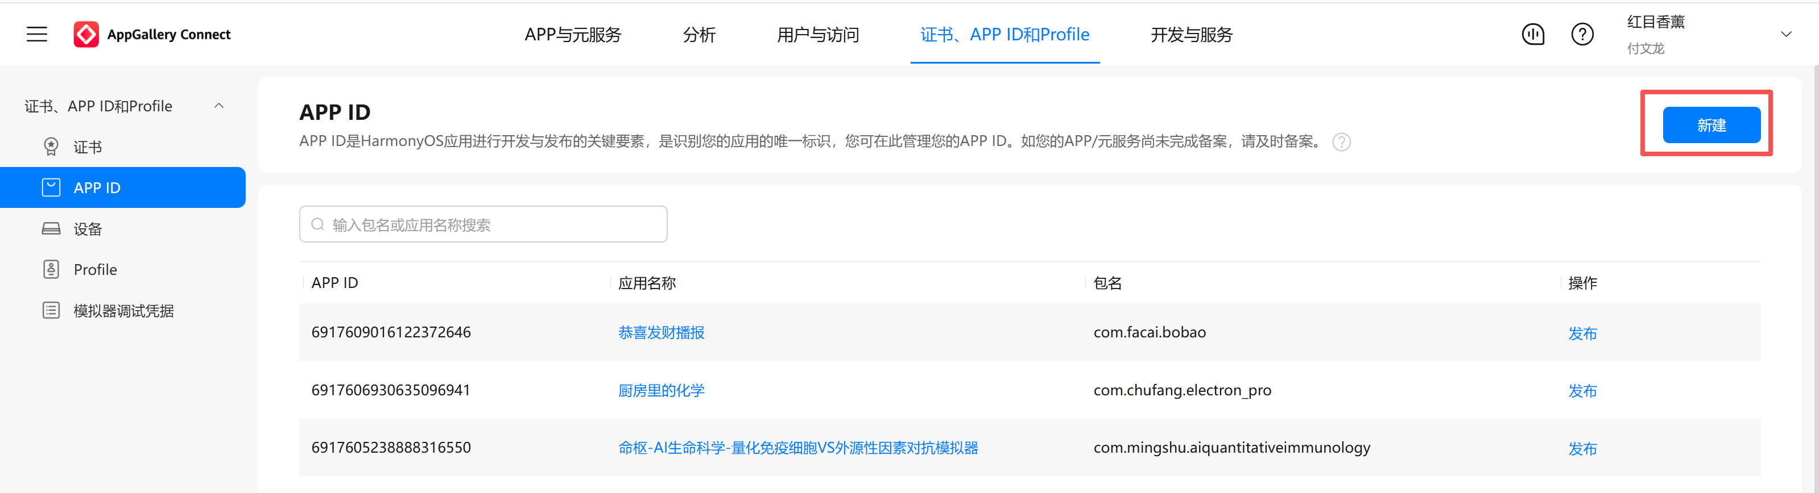Select APP ID 6917605238888316550
The width and height of the screenshot is (1819, 493).
point(391,447)
